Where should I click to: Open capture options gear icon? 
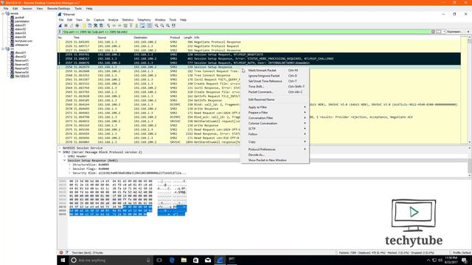77,26
